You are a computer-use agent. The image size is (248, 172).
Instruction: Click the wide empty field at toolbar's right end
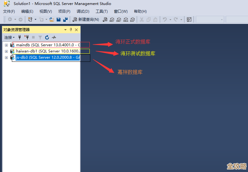(237, 20)
